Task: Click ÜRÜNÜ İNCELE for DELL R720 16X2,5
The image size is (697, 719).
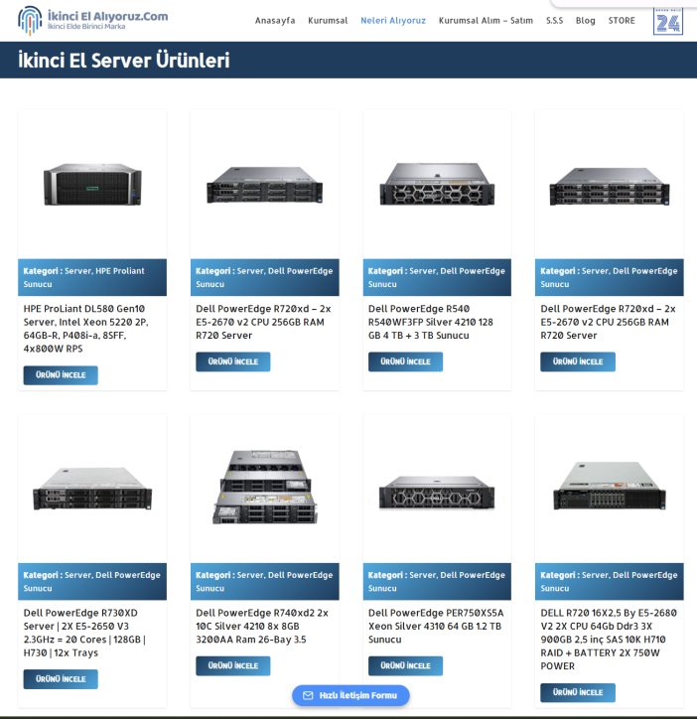Action: pos(578,692)
